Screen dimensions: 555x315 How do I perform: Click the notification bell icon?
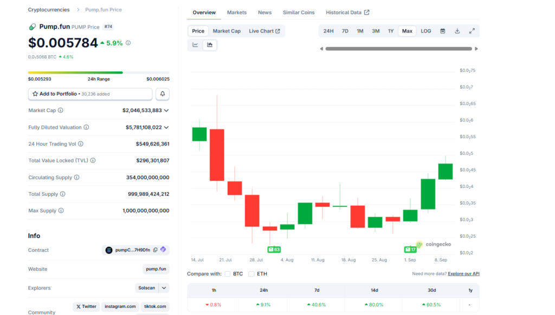pyautogui.click(x=162, y=94)
